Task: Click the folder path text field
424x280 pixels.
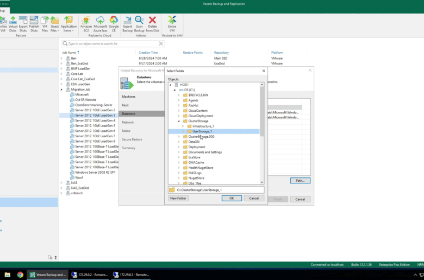Action: pyautogui.click(x=216, y=190)
